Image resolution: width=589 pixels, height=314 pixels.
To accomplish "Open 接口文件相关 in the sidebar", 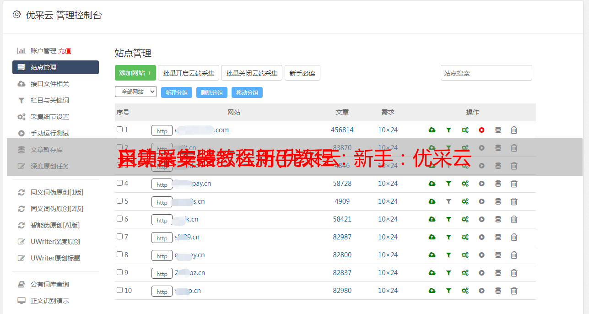I will (x=50, y=84).
